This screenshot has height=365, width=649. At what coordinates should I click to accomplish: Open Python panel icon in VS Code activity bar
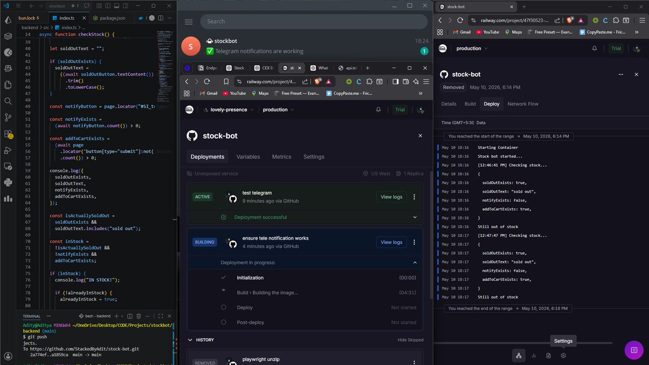(x=8, y=182)
